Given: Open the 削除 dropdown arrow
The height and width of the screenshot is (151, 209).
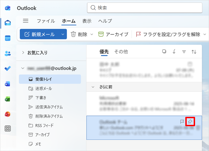Looking at the screenshot, I should (92, 34).
